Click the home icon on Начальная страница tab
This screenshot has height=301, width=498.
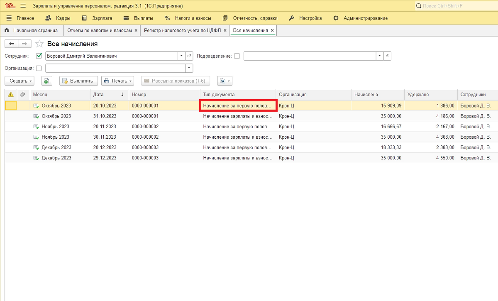tap(7, 30)
